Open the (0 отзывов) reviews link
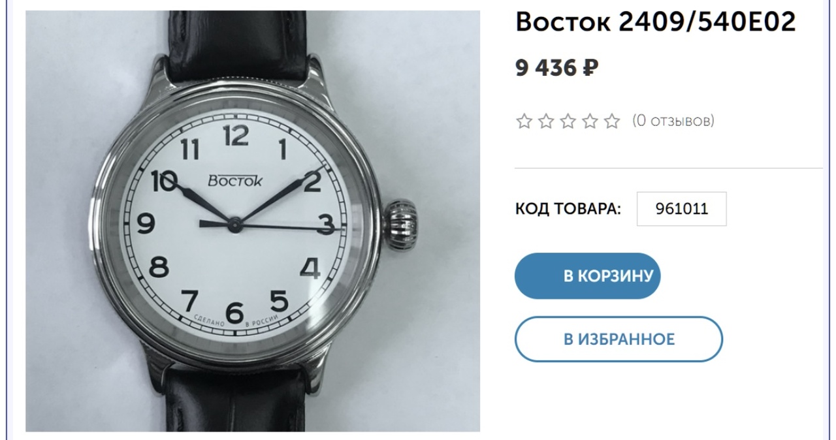This screenshot has width=836, height=440. tap(673, 121)
